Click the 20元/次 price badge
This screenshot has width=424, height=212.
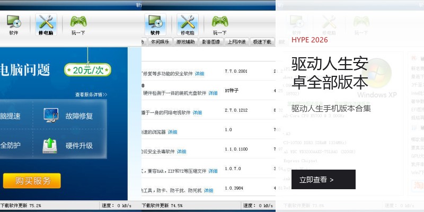(87, 70)
